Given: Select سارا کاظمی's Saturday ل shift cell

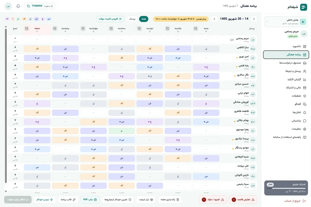Looking at the screenshot, I should tap(206, 49).
